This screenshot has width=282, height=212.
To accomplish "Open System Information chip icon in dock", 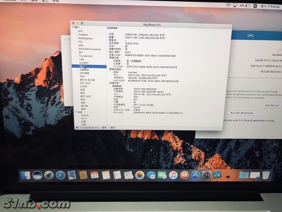I will [228, 175].
